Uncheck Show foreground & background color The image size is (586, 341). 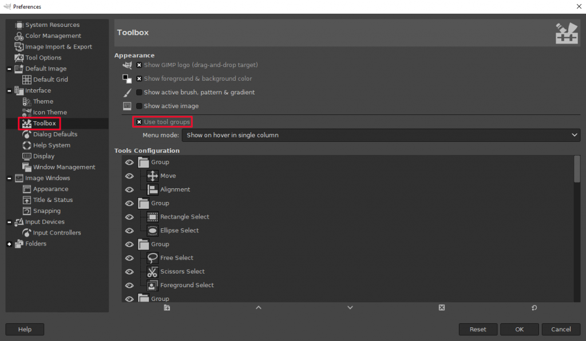point(139,79)
